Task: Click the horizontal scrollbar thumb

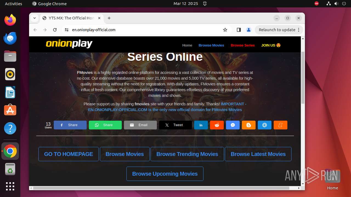Action: pyautogui.click(x=161, y=188)
